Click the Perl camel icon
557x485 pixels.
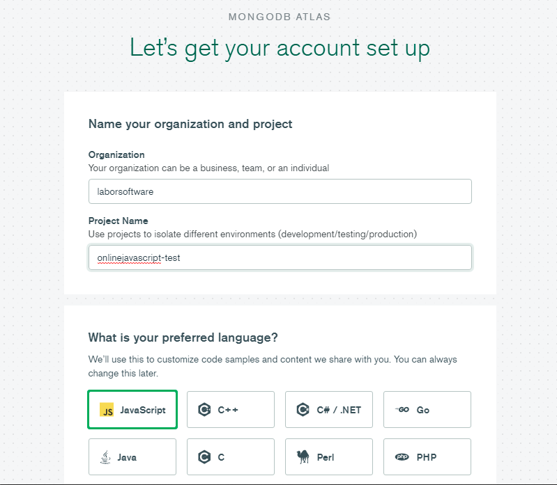(303, 457)
